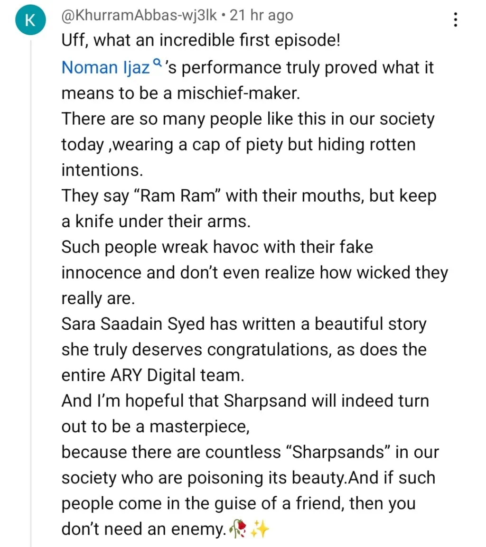The width and height of the screenshot is (486, 547).
Task: Open the three-dot comment options menu
Action: click(456, 19)
